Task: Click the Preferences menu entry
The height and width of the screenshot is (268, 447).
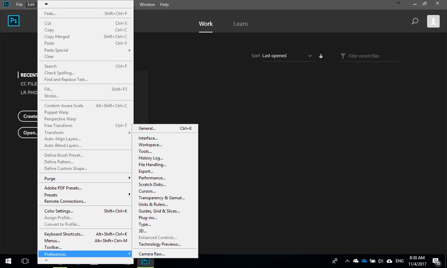Action: tap(86, 254)
